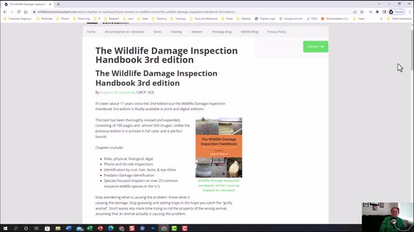Image resolution: width=414 pixels, height=232 pixels.
Task: Bookmark this page with the star icon
Action: click(x=362, y=12)
